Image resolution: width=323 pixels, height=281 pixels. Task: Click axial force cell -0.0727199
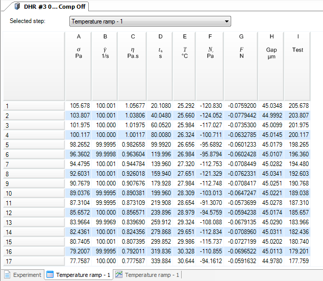[x=241, y=241]
